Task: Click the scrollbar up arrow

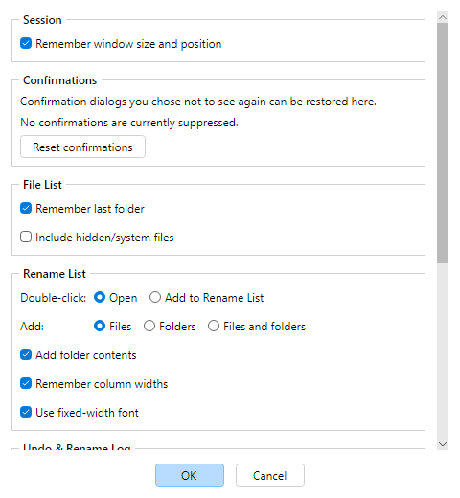Action: 443,17
